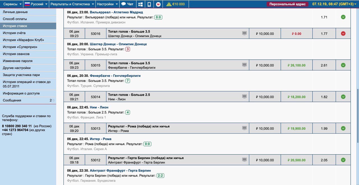
Task: Open the Windows app icon in the top bar
Action: 141,4
